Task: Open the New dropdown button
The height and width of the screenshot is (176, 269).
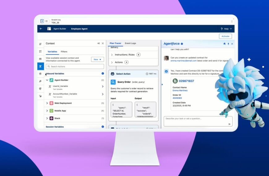Action: 97,60
